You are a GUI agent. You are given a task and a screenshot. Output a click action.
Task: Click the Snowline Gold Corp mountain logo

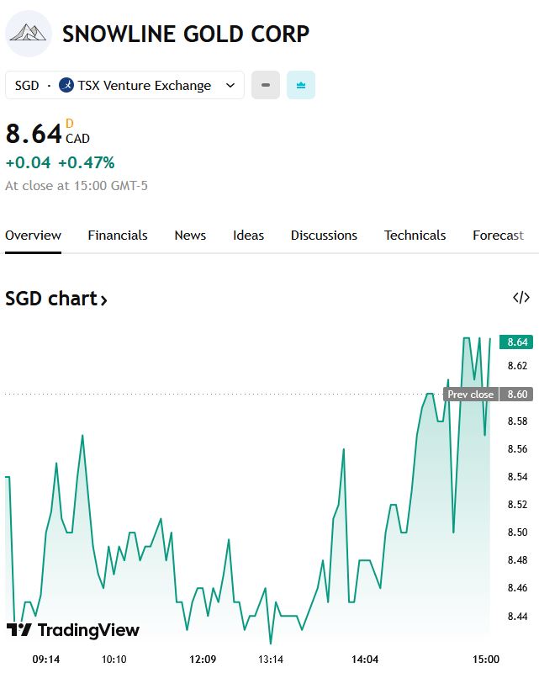(29, 34)
